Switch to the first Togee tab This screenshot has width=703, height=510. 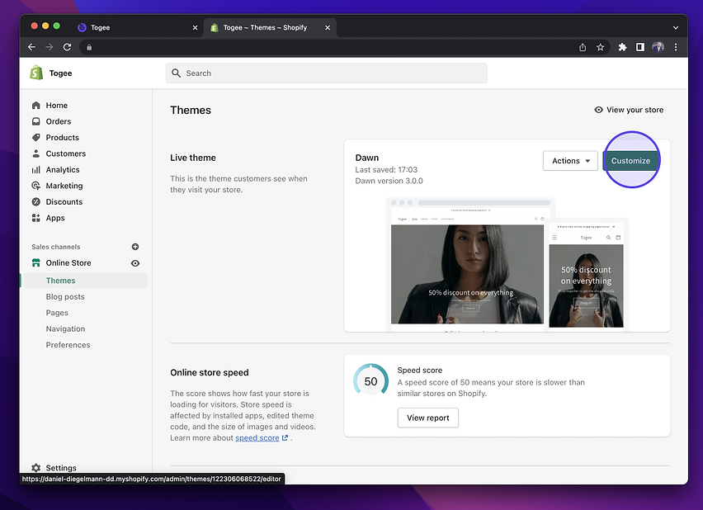pyautogui.click(x=137, y=27)
